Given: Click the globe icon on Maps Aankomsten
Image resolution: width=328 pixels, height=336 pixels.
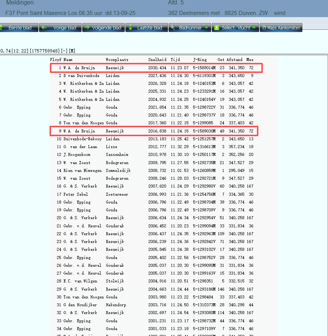Looking at the screenshot, I should (264, 28).
